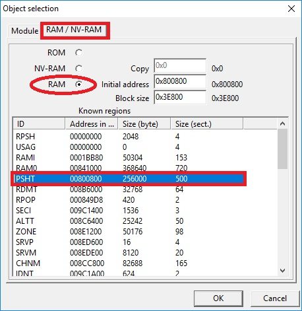This screenshot has height=311, width=302.
Task: Select the RAM radio button
Action: [78, 85]
